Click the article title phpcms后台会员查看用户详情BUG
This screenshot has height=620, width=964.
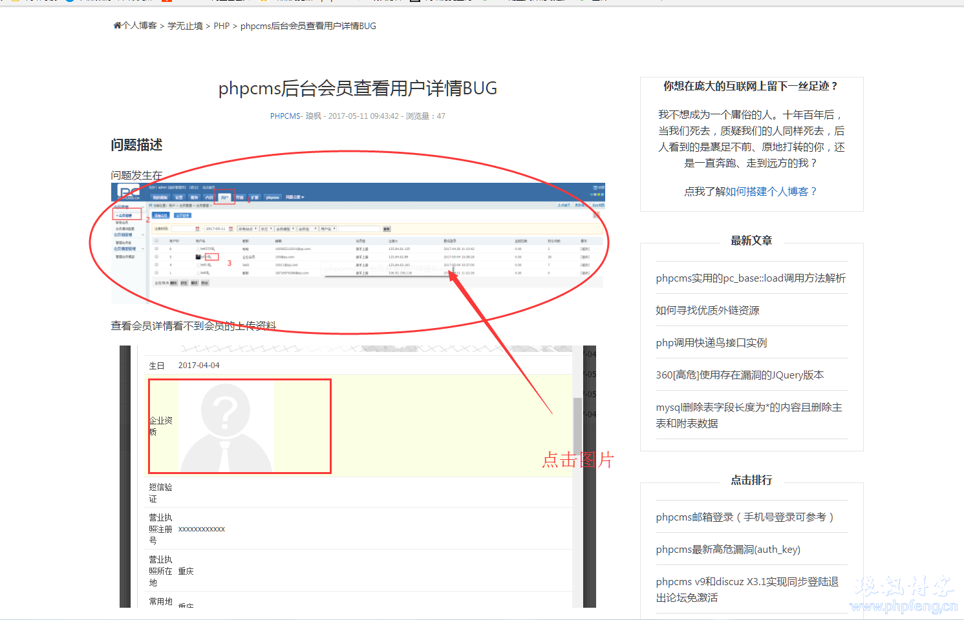[358, 88]
